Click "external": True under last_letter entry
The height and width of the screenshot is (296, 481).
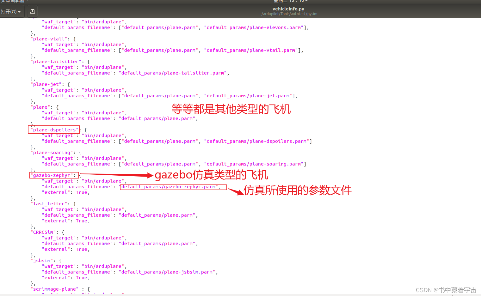point(66,221)
